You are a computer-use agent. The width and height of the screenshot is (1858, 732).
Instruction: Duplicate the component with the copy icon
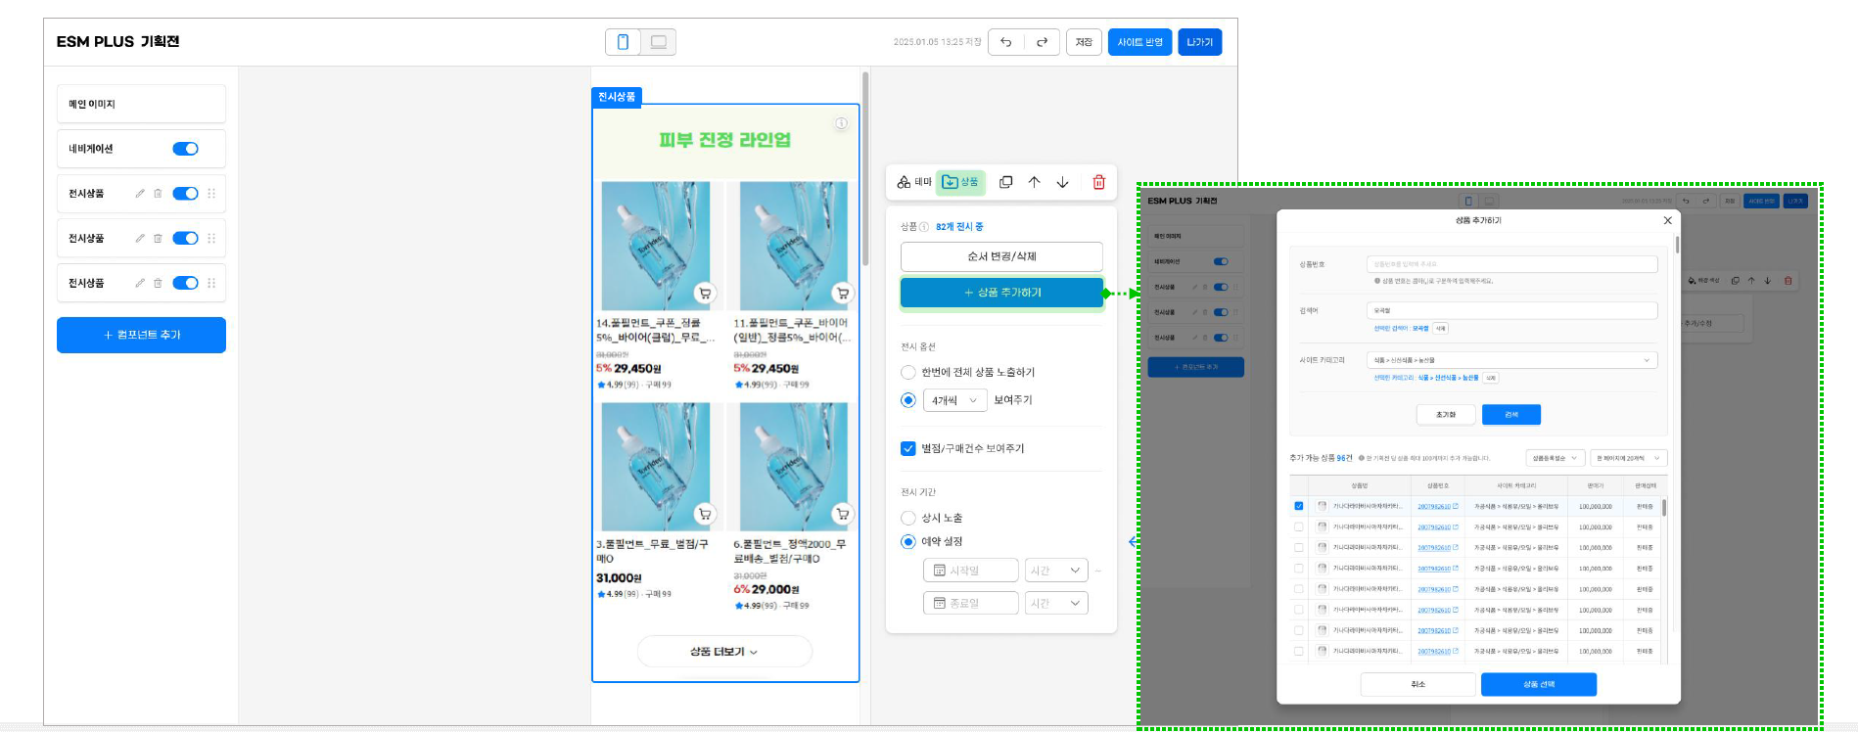tap(1005, 182)
